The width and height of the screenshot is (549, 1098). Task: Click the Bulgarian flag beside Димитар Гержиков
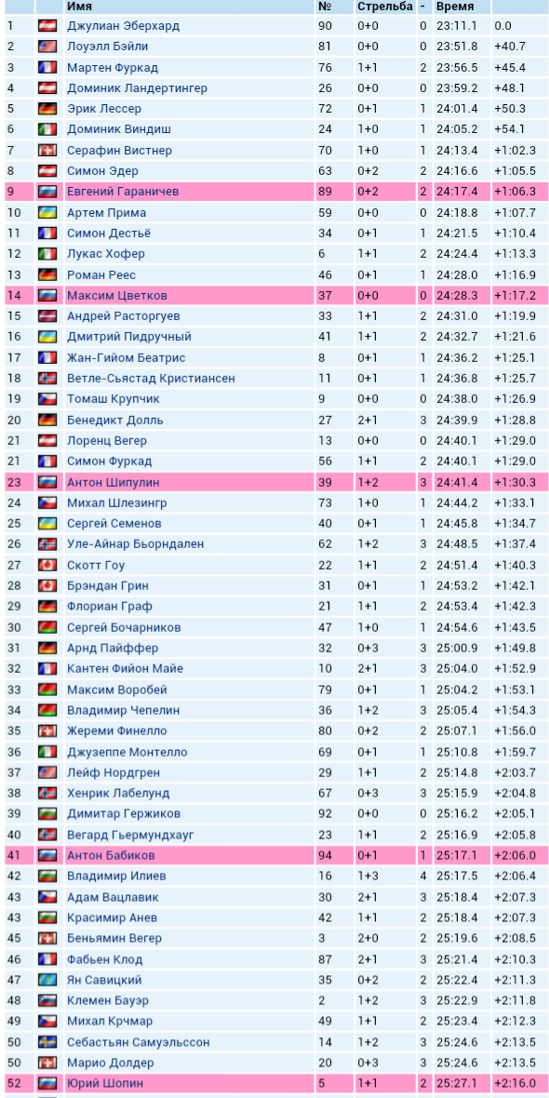tap(47, 814)
